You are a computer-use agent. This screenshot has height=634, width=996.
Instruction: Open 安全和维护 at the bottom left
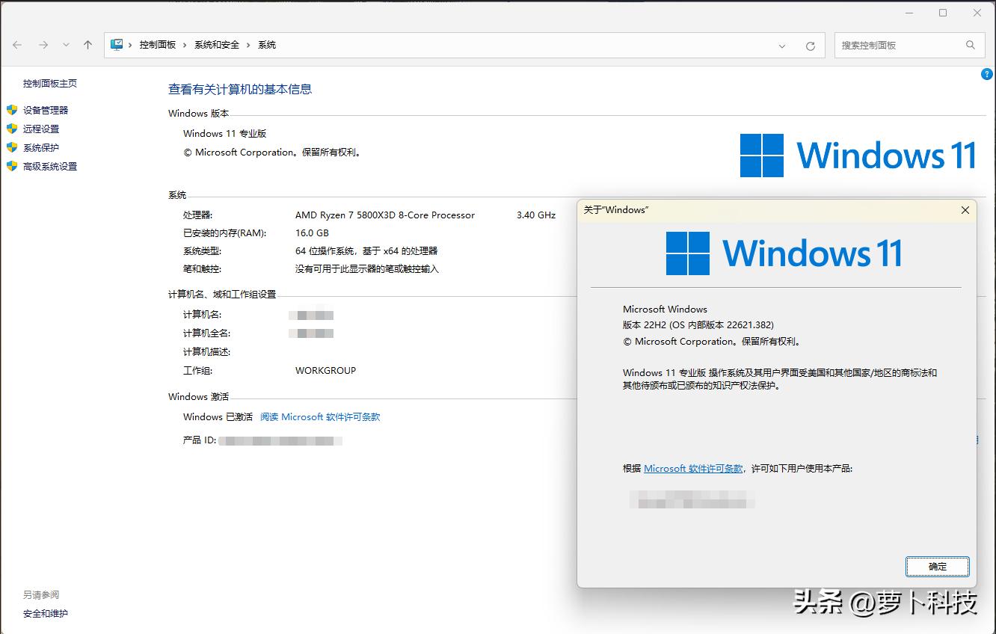pyautogui.click(x=46, y=613)
